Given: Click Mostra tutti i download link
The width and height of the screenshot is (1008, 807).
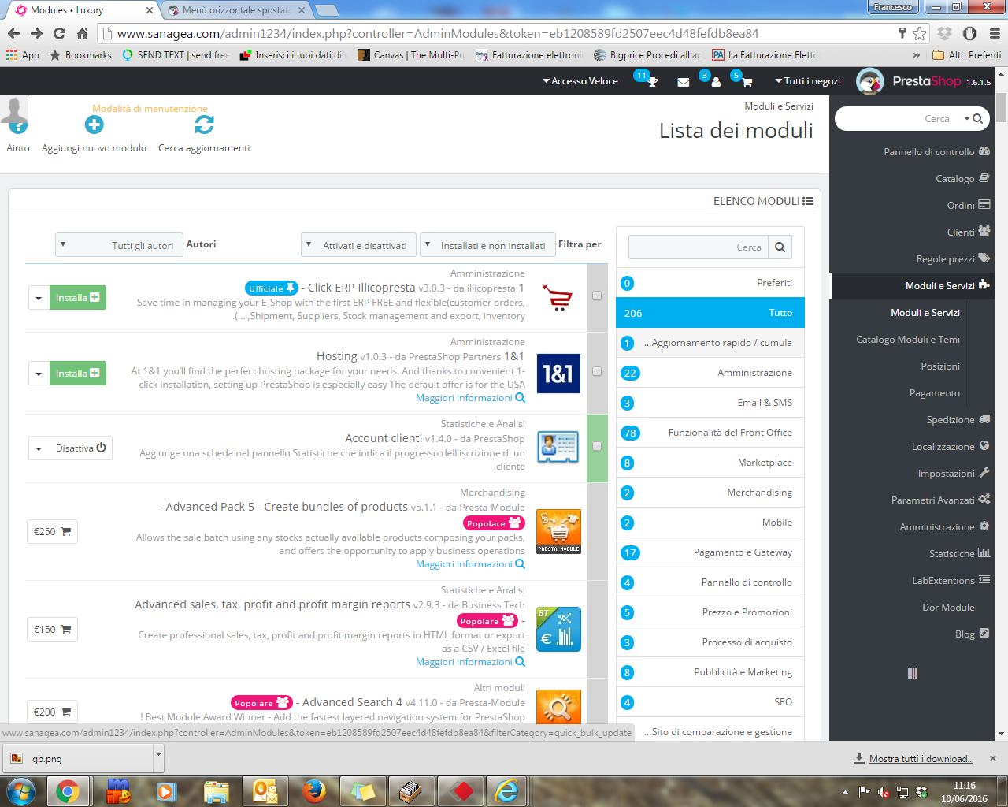Looking at the screenshot, I should [921, 759].
